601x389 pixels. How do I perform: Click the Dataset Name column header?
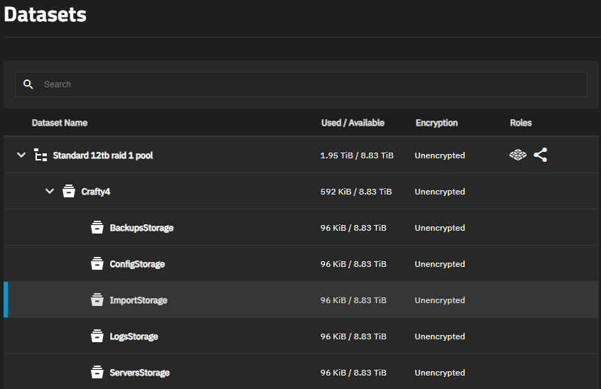[60, 123]
